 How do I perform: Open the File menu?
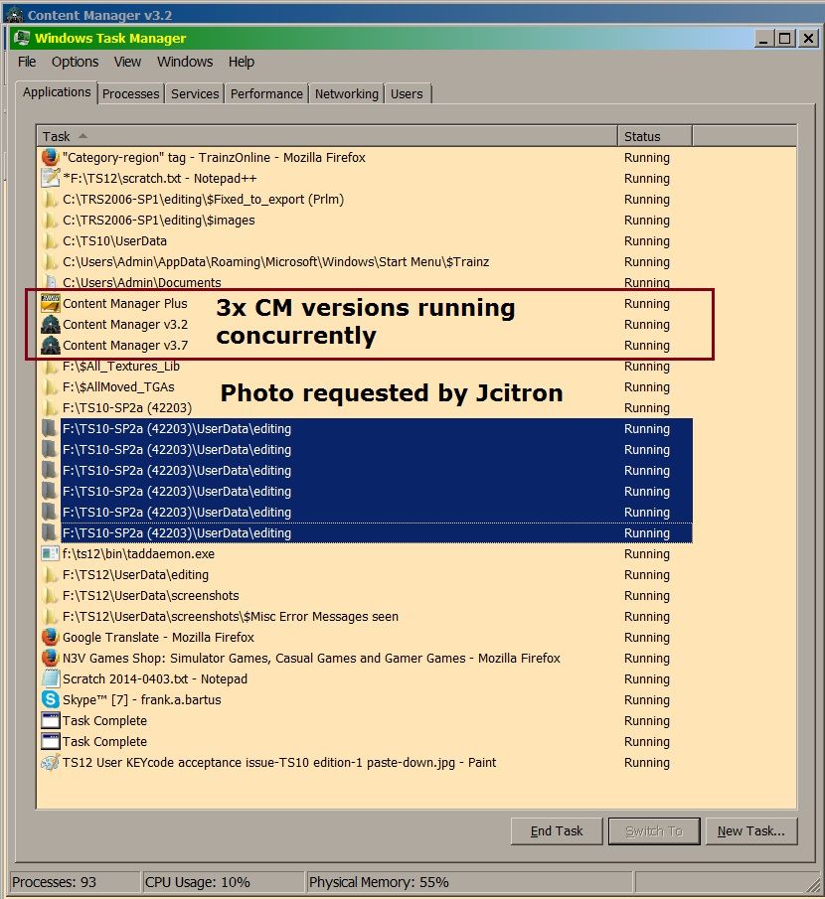pos(27,62)
